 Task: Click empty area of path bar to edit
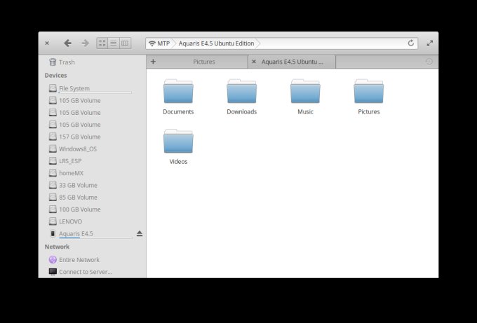coord(332,43)
